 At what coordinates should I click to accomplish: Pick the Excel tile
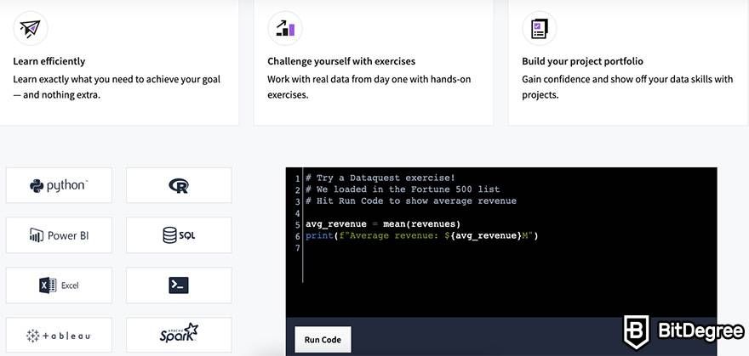(x=59, y=285)
